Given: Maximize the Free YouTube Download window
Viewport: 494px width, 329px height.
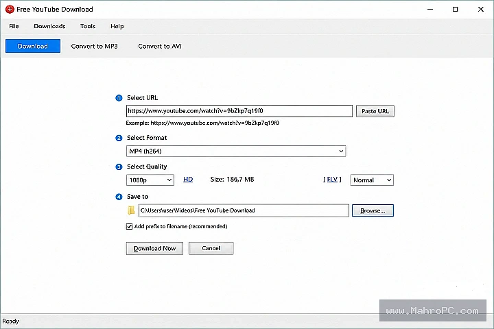Looking at the screenshot, I should click(x=456, y=9).
